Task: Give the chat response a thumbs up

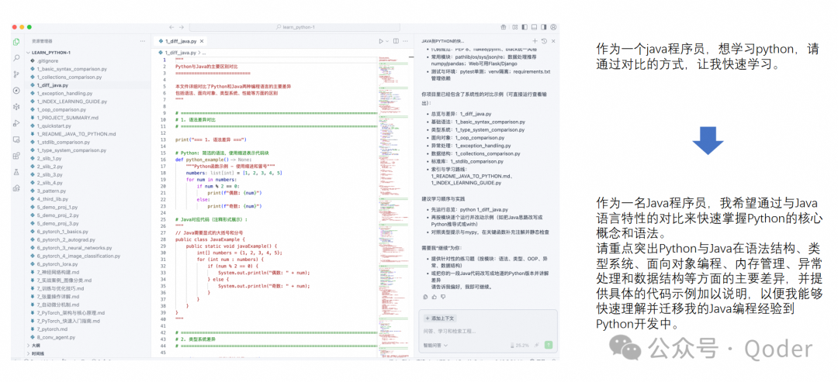Action: 434,297
